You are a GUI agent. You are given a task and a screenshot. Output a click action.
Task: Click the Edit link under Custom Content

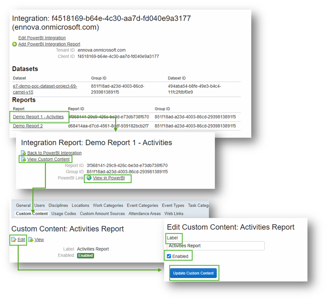(x=21, y=240)
